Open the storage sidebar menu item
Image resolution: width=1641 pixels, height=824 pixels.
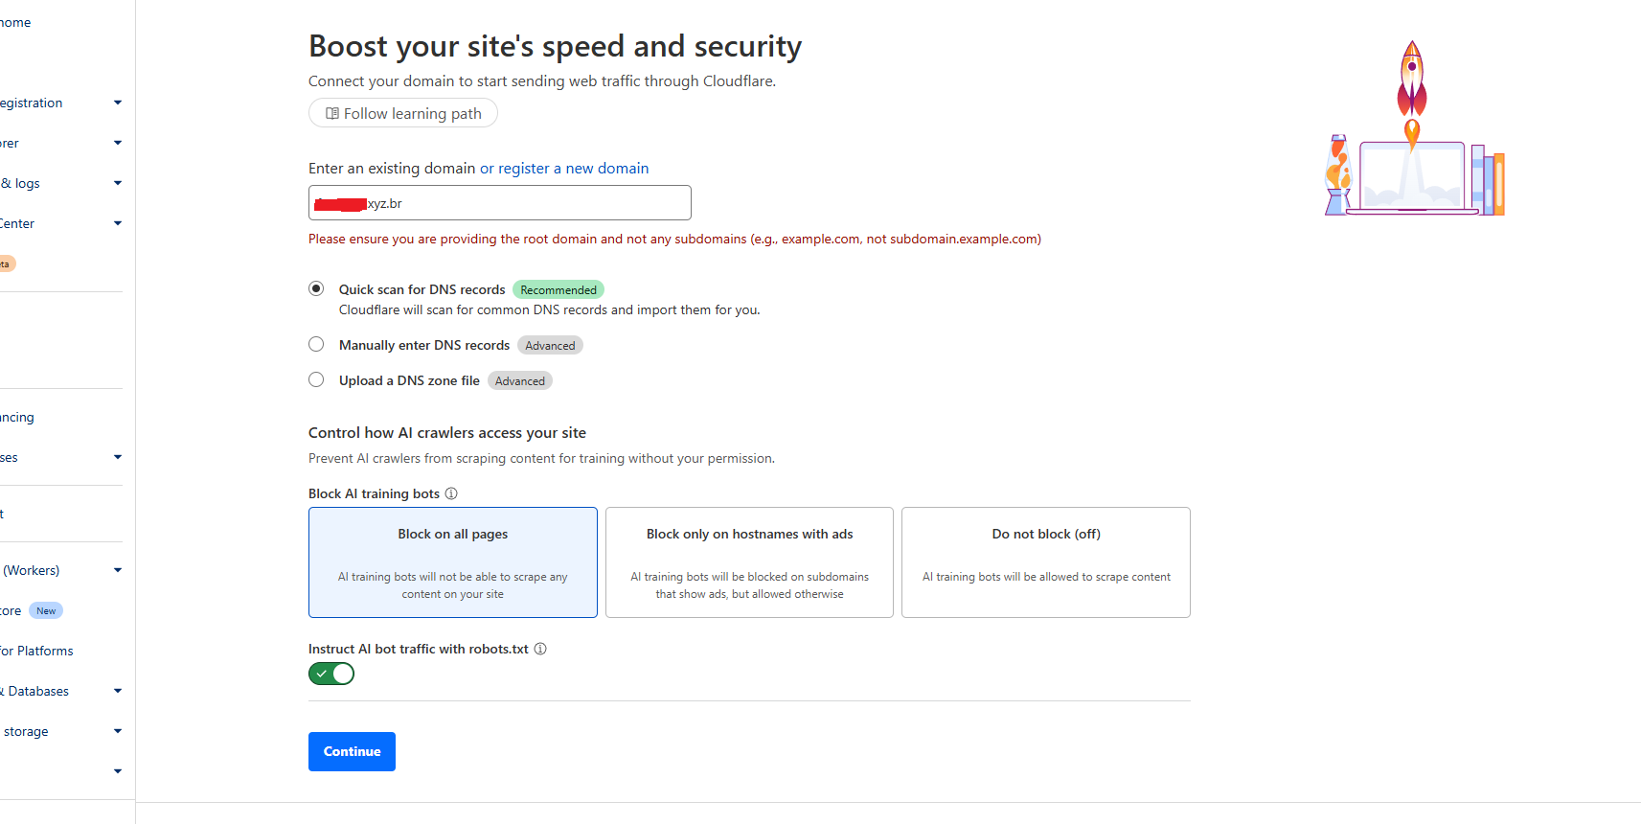(26, 731)
